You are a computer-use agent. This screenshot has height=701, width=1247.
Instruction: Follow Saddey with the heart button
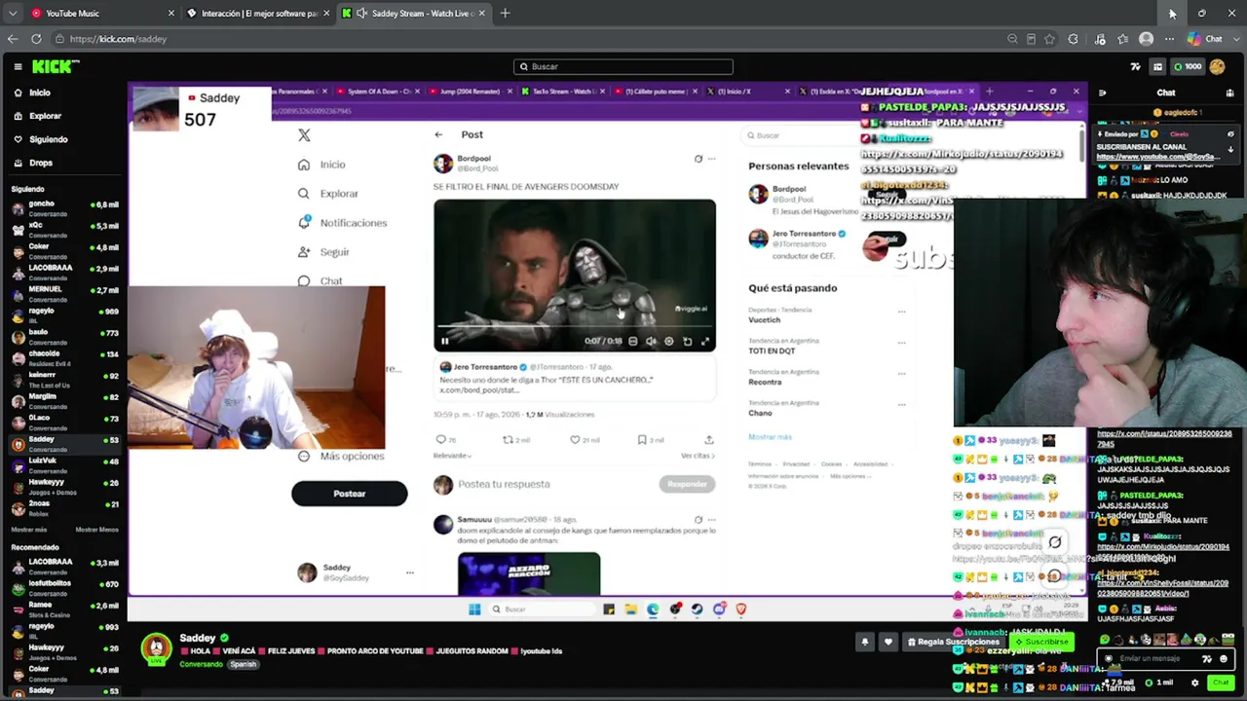[x=888, y=642]
